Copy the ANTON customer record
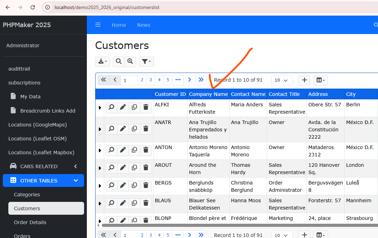The width and height of the screenshot is (378, 238). pyautogui.click(x=134, y=150)
